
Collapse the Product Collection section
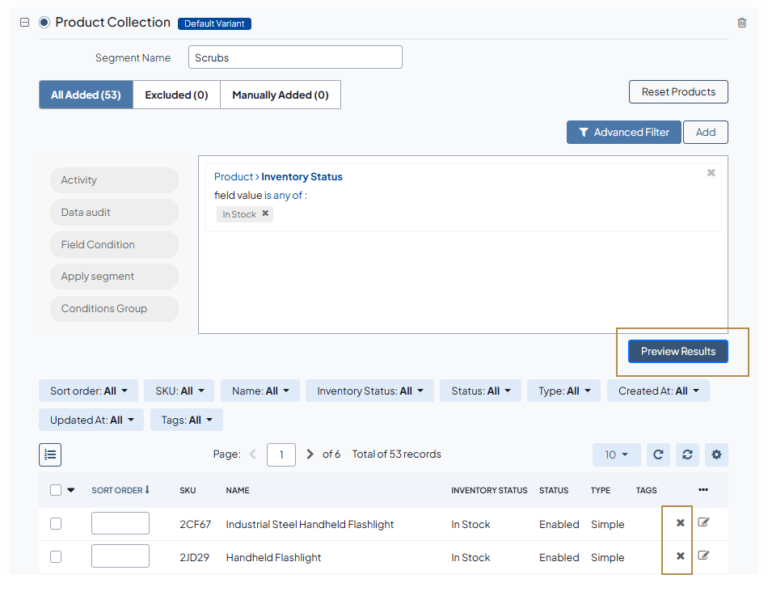24,23
